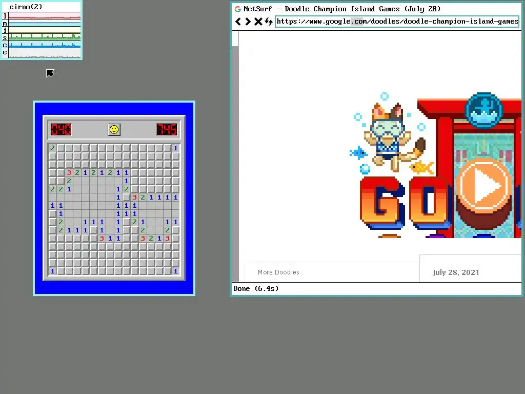The height and width of the screenshot is (394, 525).
Task: Click the green 2 in Minesweeper's top-left corner
Action: [x=53, y=148]
